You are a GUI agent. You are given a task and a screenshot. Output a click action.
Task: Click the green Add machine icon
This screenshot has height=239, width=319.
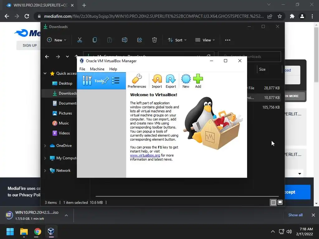point(198,81)
